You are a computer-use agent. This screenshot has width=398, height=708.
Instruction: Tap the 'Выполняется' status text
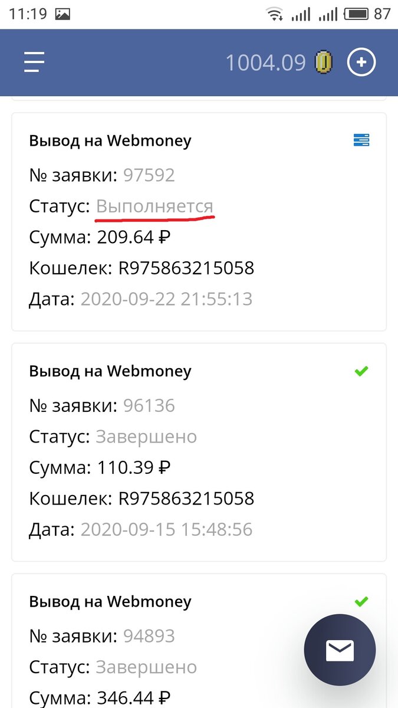(154, 206)
